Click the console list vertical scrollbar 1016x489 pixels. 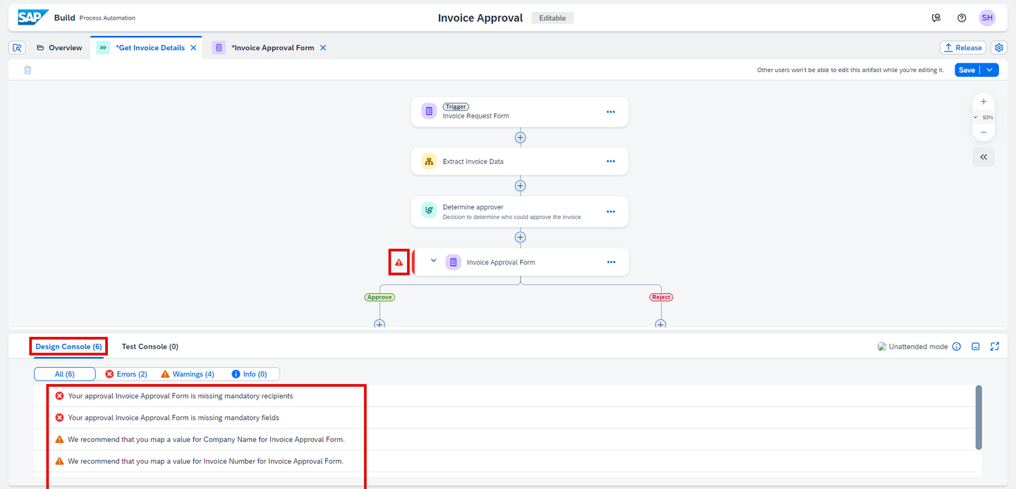click(978, 417)
